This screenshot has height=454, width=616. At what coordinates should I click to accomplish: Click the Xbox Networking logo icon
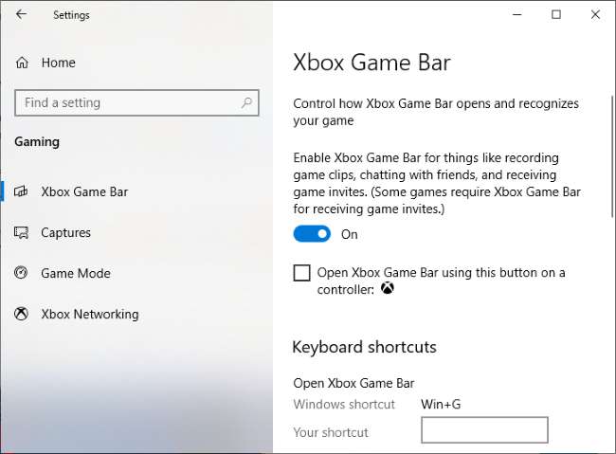click(x=21, y=314)
